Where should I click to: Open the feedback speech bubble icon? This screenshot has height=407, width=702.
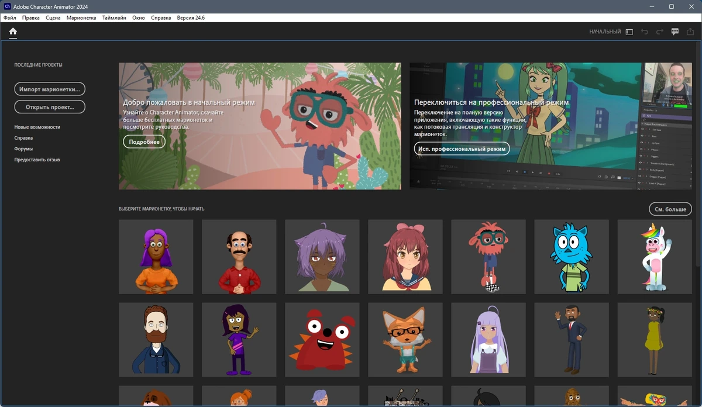point(675,32)
